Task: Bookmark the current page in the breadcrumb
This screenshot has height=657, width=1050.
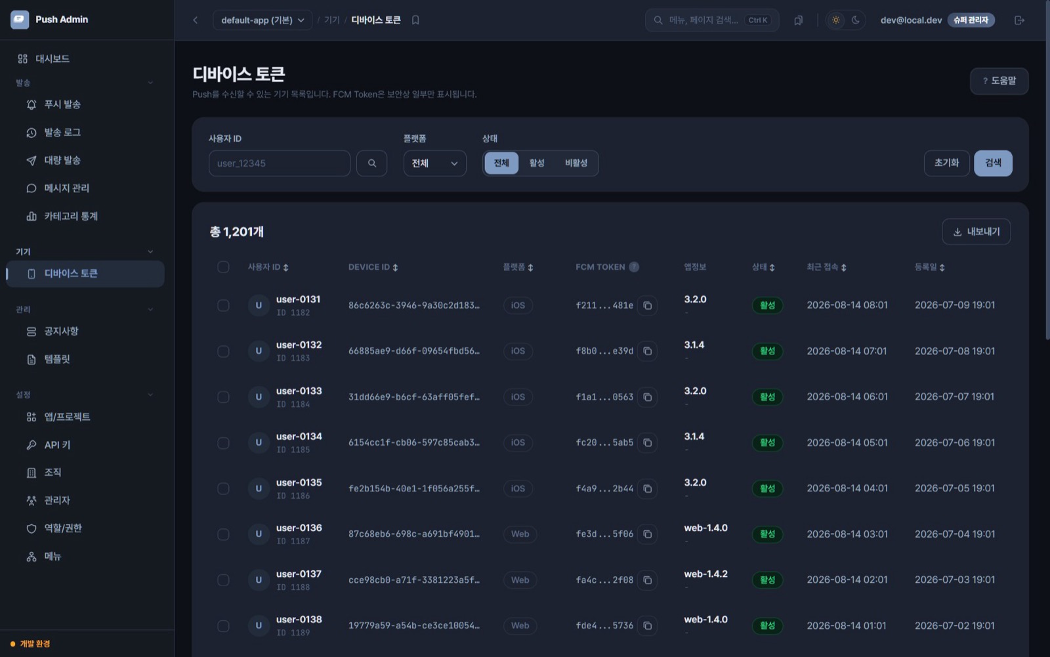Action: (x=415, y=20)
